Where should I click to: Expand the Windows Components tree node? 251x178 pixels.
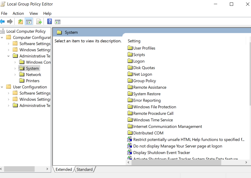coord(15,62)
